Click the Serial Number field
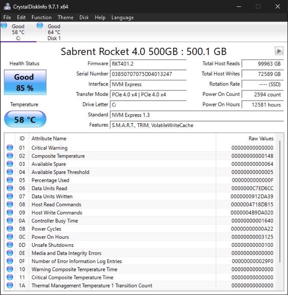Screen dimensions: 288x295 pos(148,74)
